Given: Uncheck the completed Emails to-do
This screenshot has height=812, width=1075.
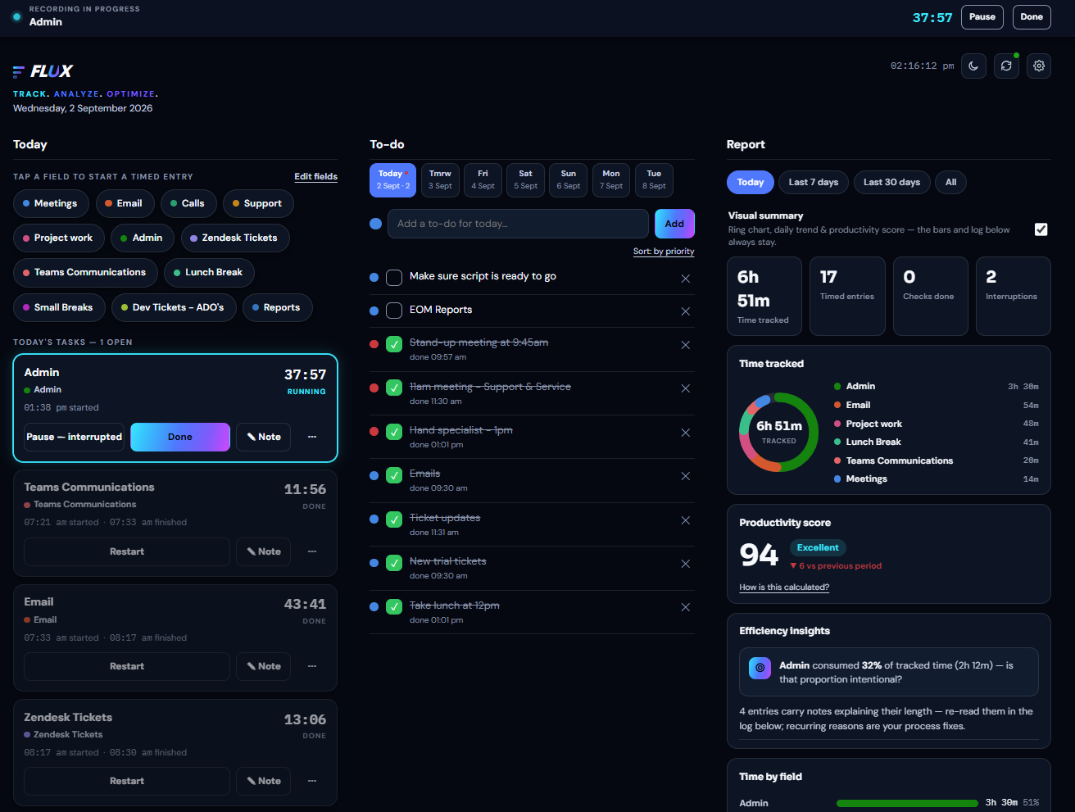Looking at the screenshot, I should [394, 475].
